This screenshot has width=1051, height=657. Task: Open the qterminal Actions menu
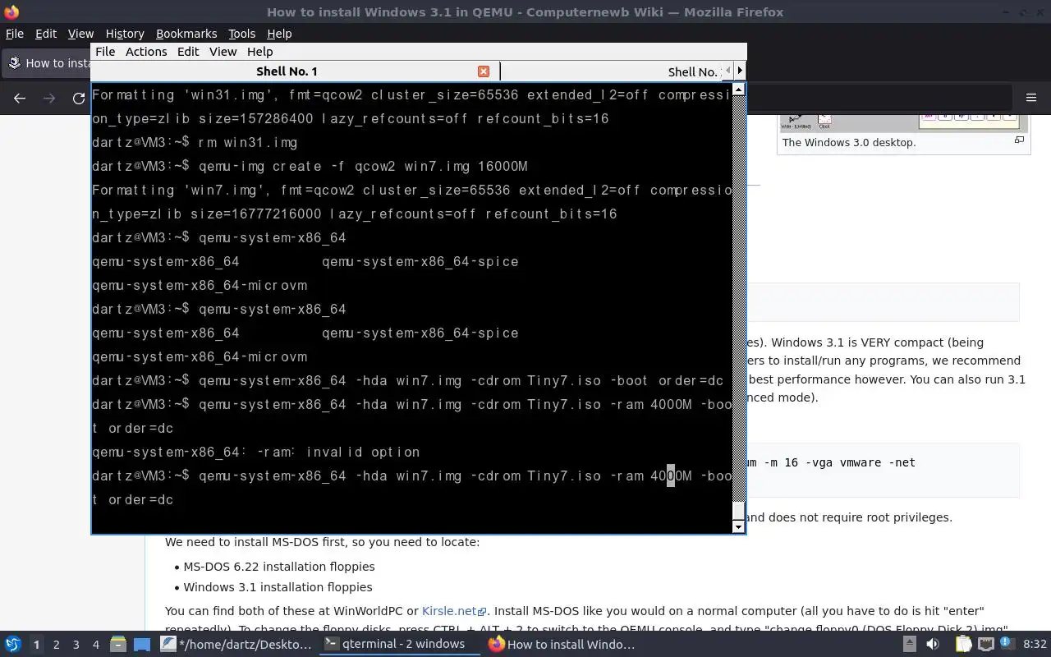click(146, 52)
